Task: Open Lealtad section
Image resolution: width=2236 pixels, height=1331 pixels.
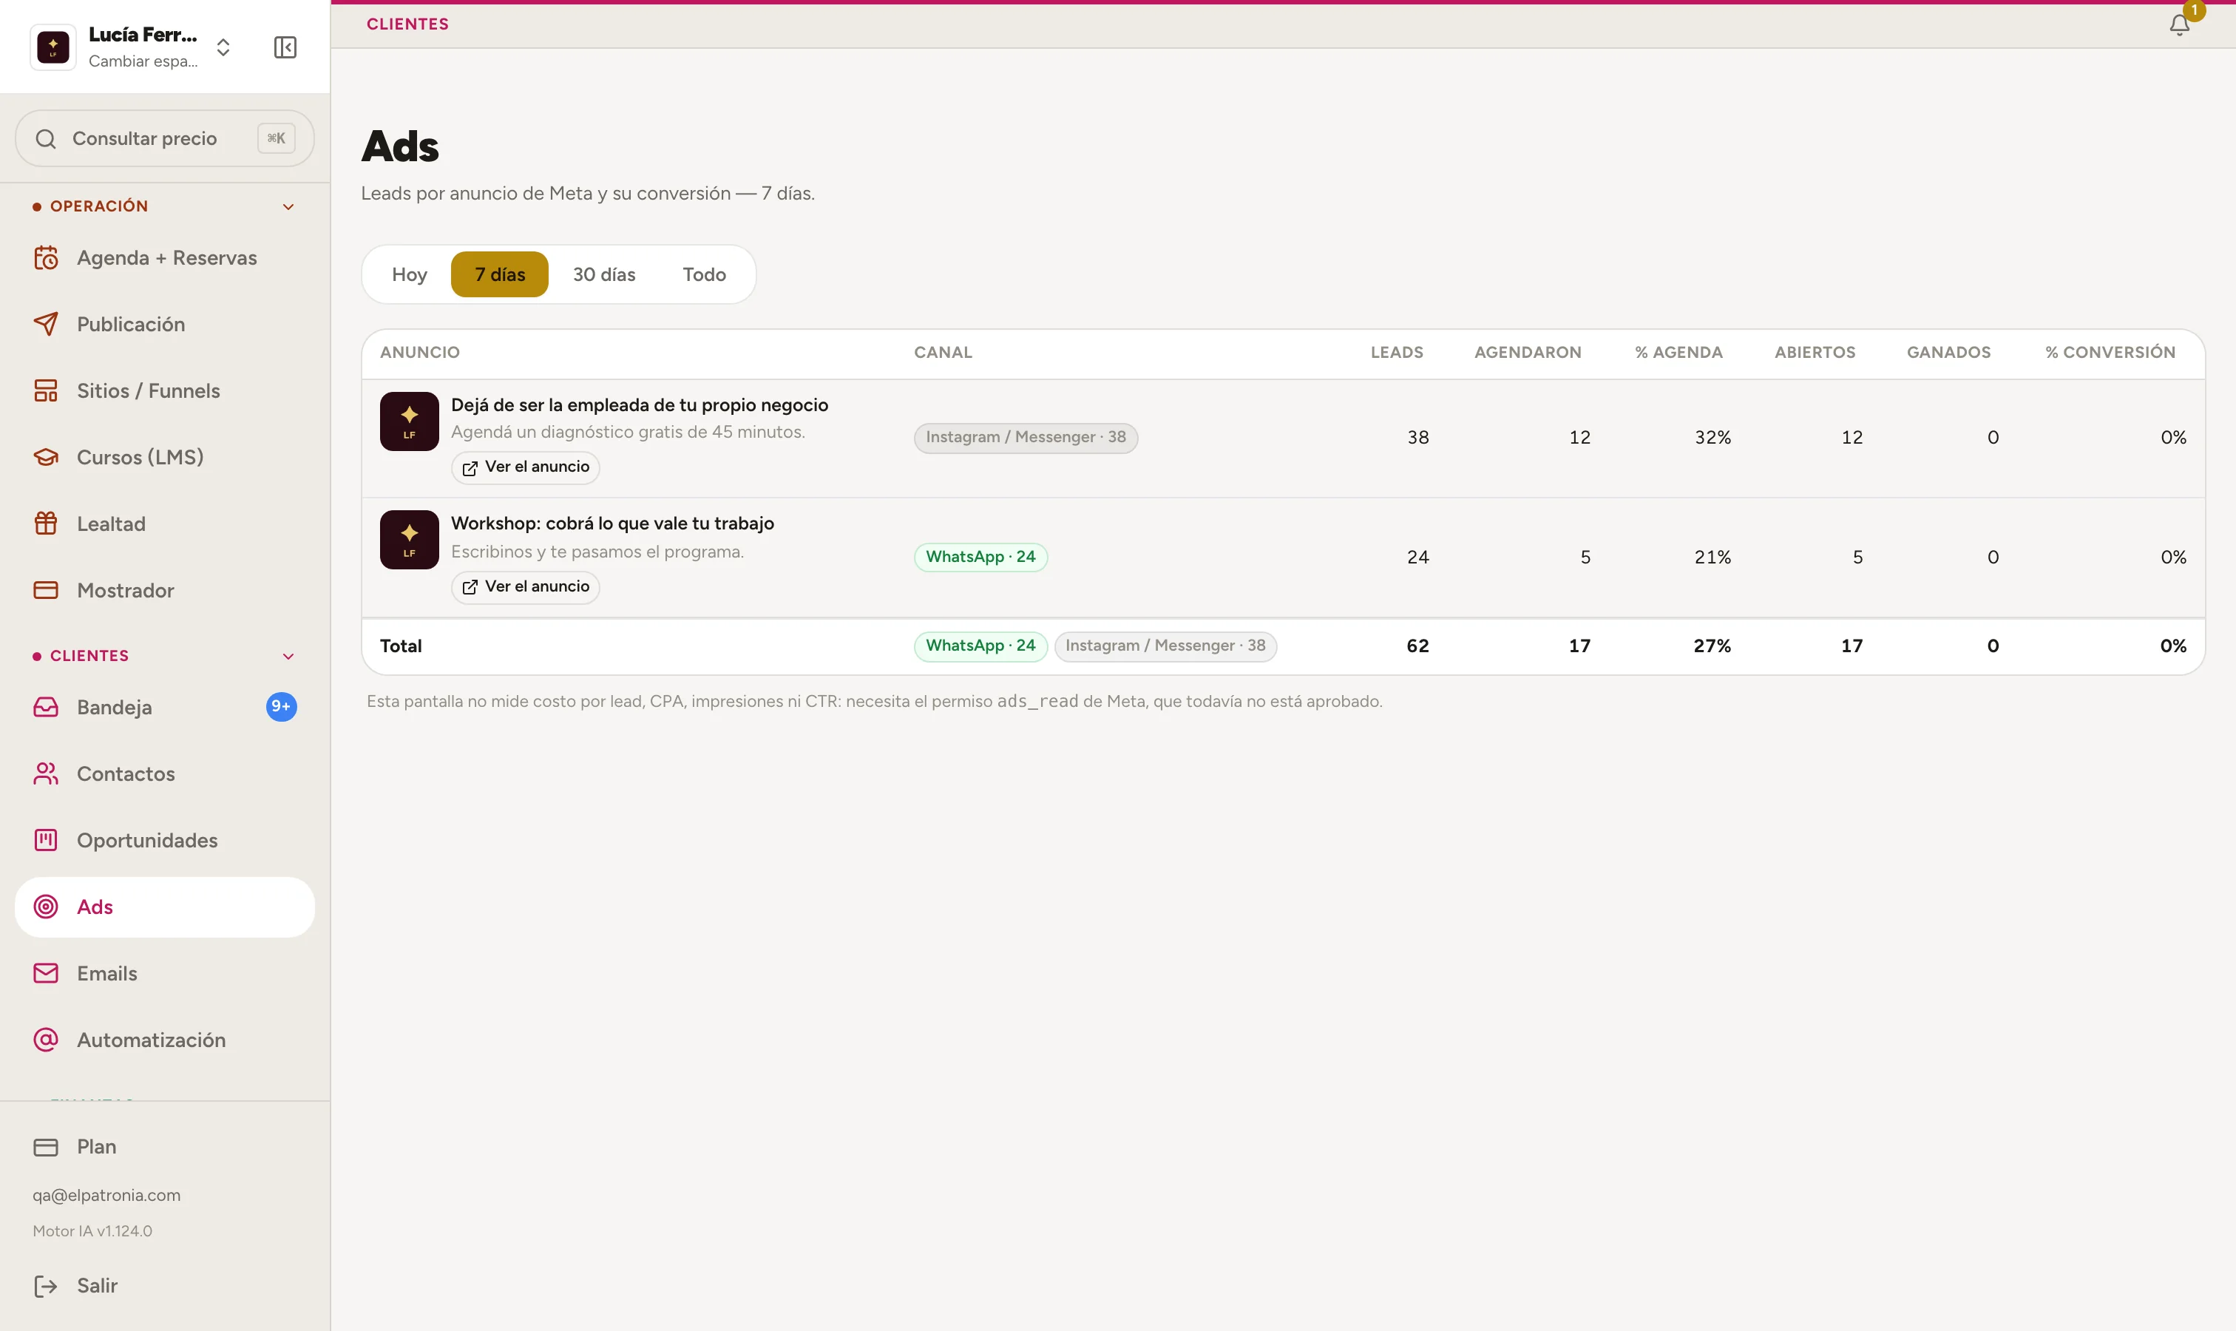Action: pyautogui.click(x=165, y=524)
